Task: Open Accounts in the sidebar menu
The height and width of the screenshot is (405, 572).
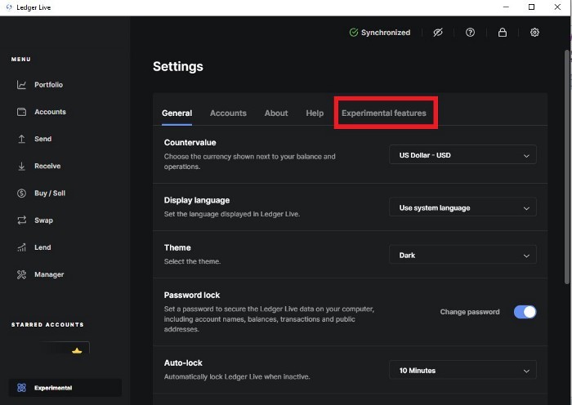Action: (50, 112)
